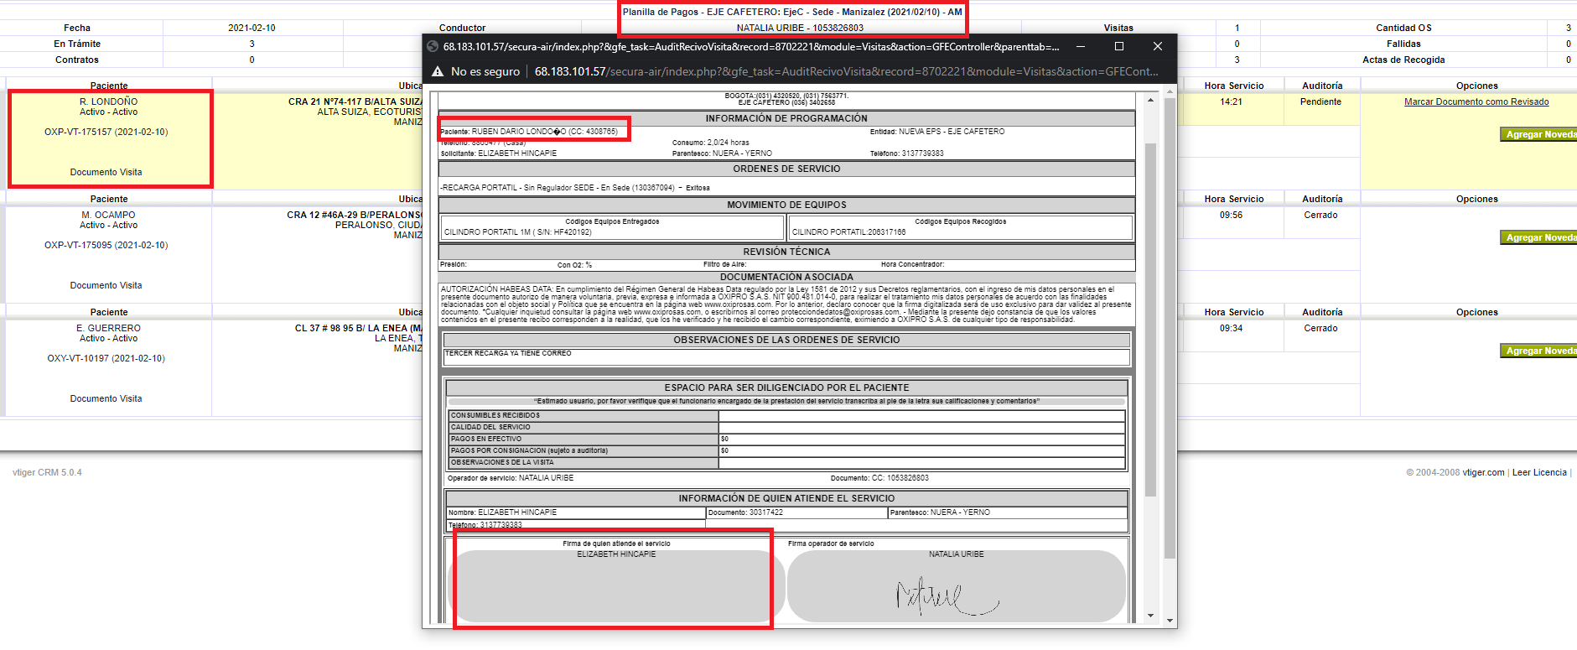
Task: Click service time 14:21
Action: tap(1232, 102)
